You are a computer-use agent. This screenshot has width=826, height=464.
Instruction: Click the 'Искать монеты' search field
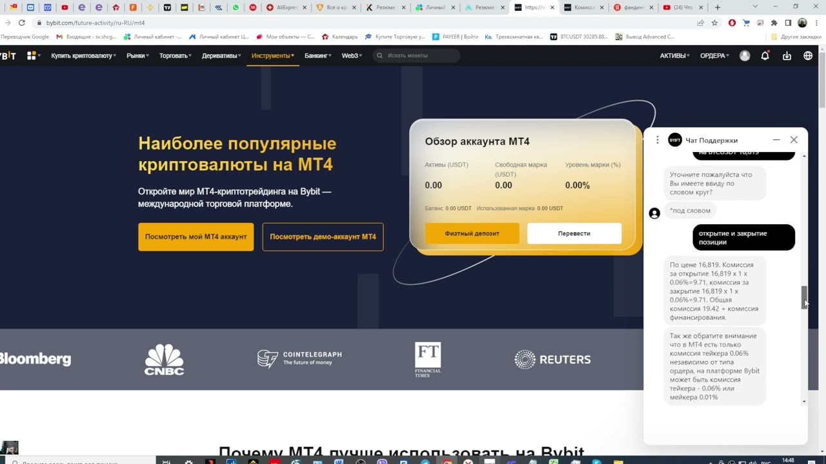pos(416,55)
